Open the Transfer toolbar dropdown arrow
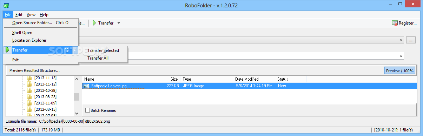The width and height of the screenshot is (423, 136). click(119, 23)
